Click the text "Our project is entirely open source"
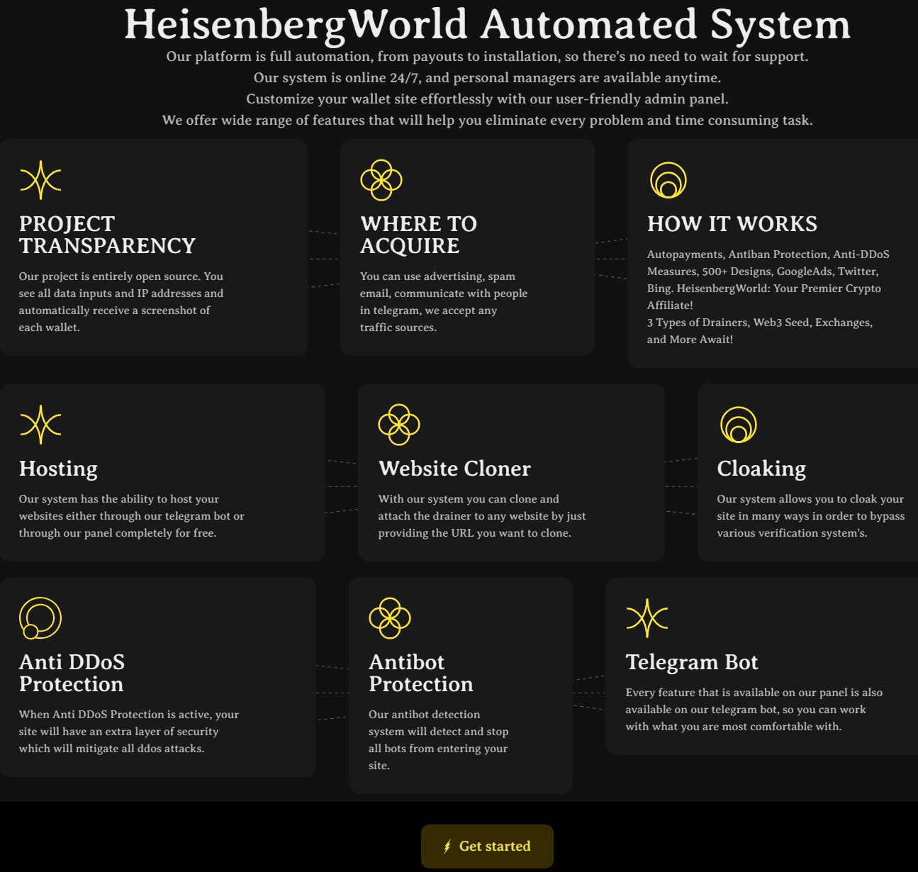The height and width of the screenshot is (872, 918). click(x=121, y=302)
